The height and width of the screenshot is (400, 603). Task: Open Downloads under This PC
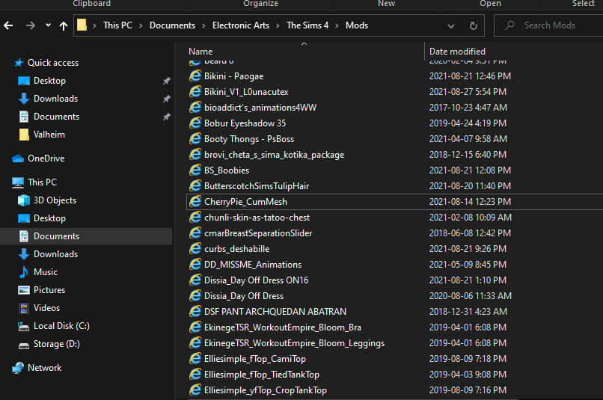click(x=56, y=254)
